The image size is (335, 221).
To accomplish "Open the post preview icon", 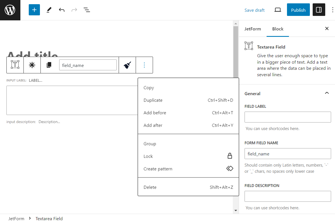I will (277, 10).
